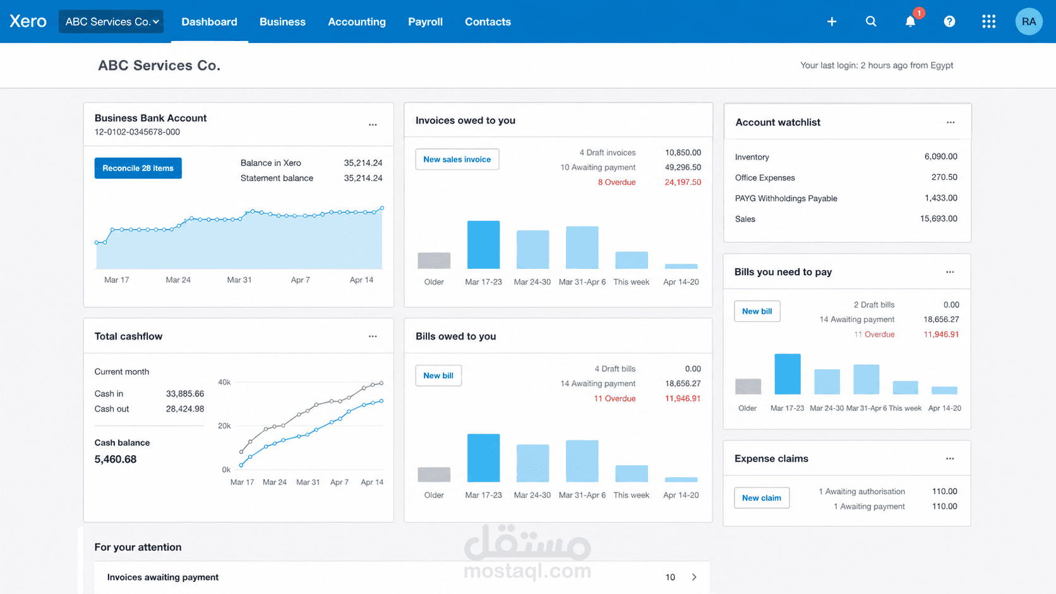Image resolution: width=1056 pixels, height=594 pixels.
Task: Open 14 Awaiting payment in Bills you need to pay
Action: [857, 319]
